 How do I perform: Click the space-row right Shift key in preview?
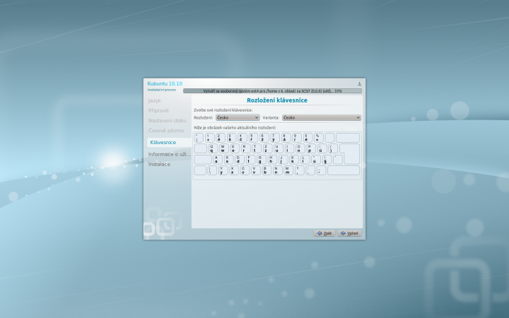coord(344,170)
